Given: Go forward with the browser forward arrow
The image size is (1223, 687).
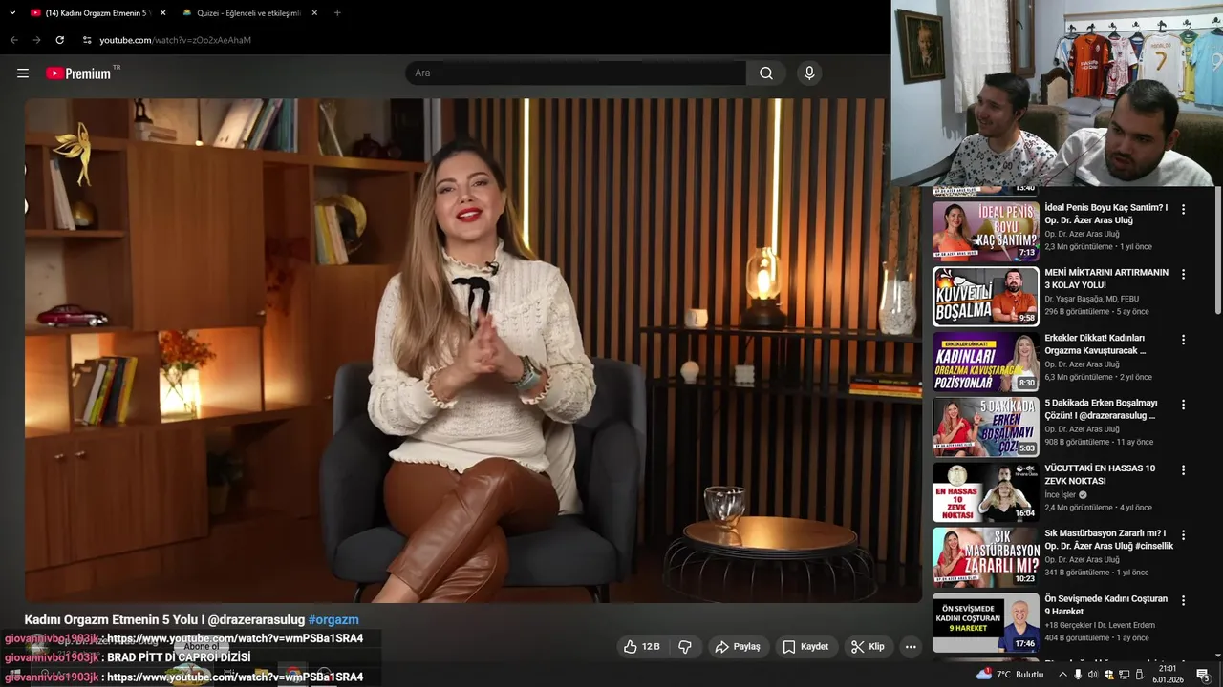Looking at the screenshot, I should (x=36, y=40).
